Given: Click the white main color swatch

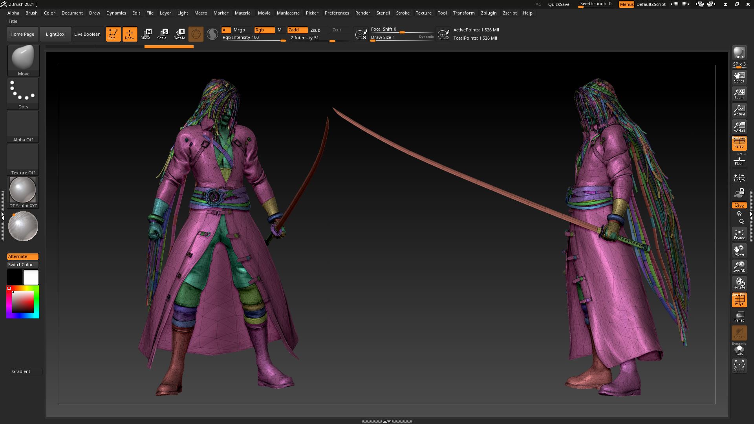Looking at the screenshot, I should (31, 277).
